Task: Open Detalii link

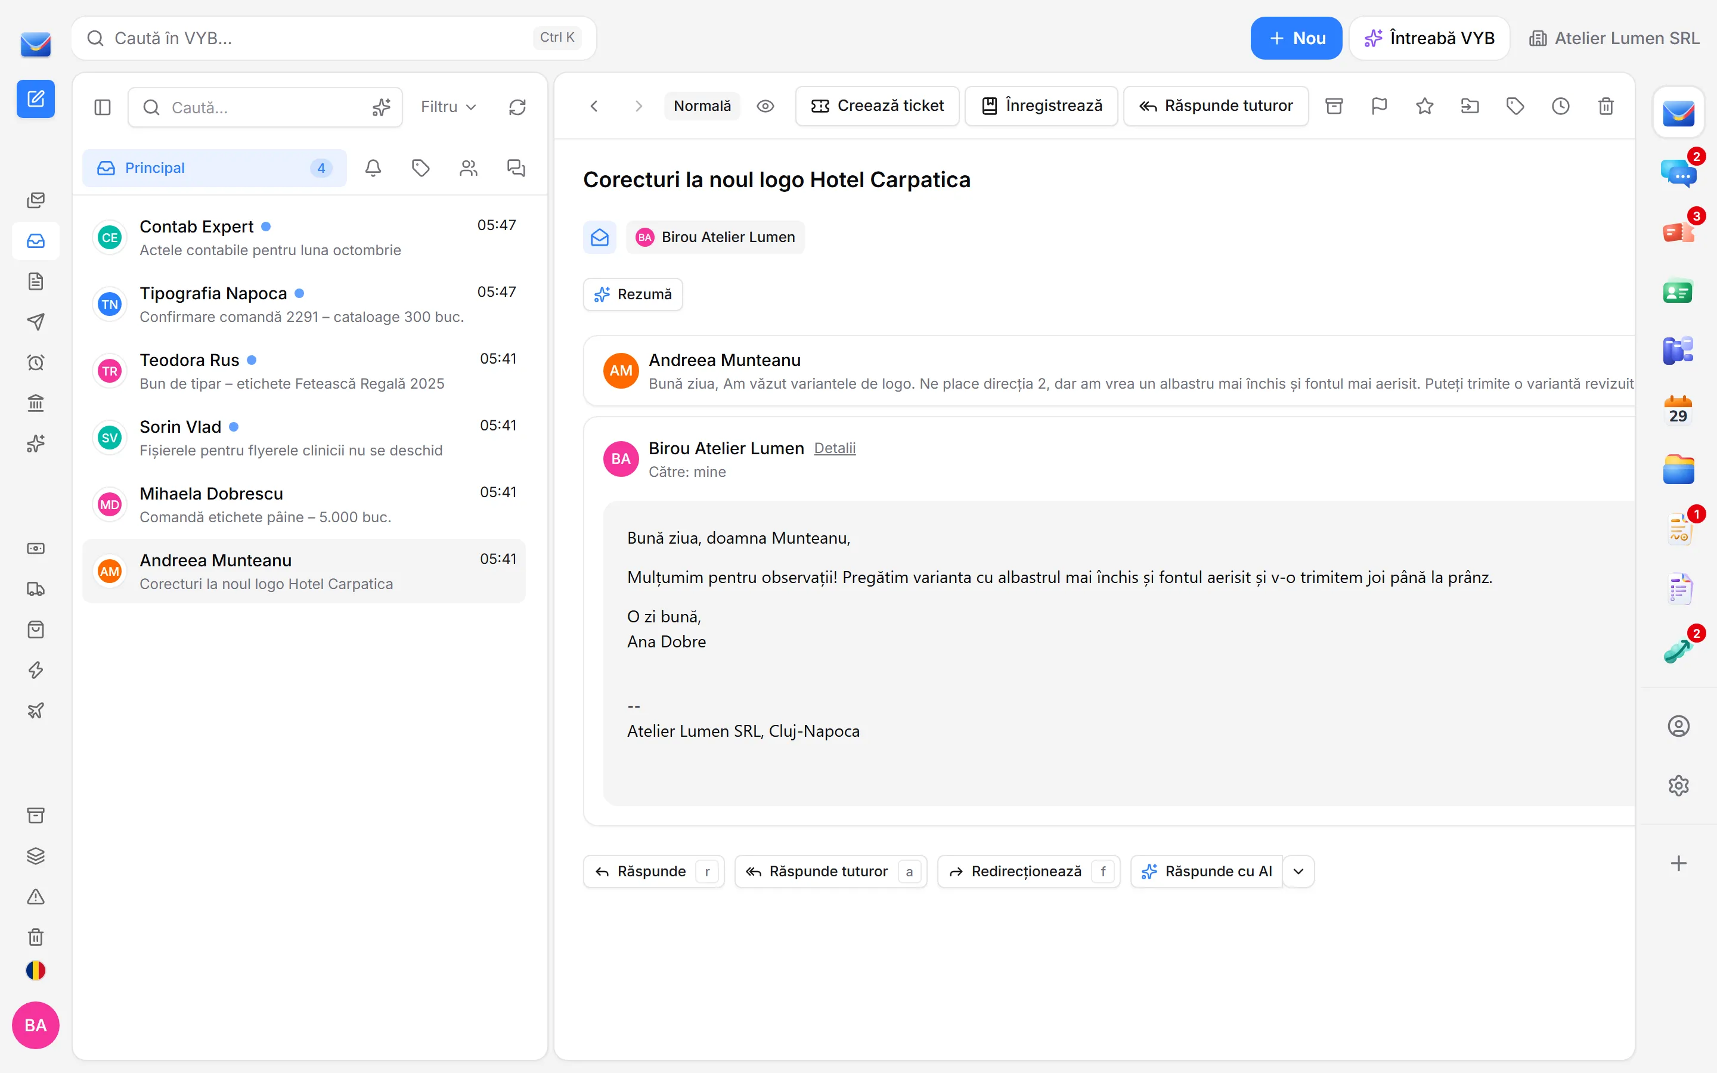Action: click(x=835, y=448)
